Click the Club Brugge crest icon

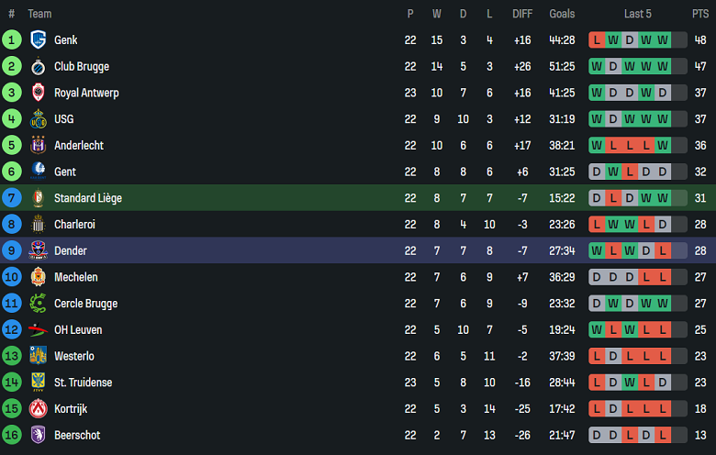(x=38, y=67)
